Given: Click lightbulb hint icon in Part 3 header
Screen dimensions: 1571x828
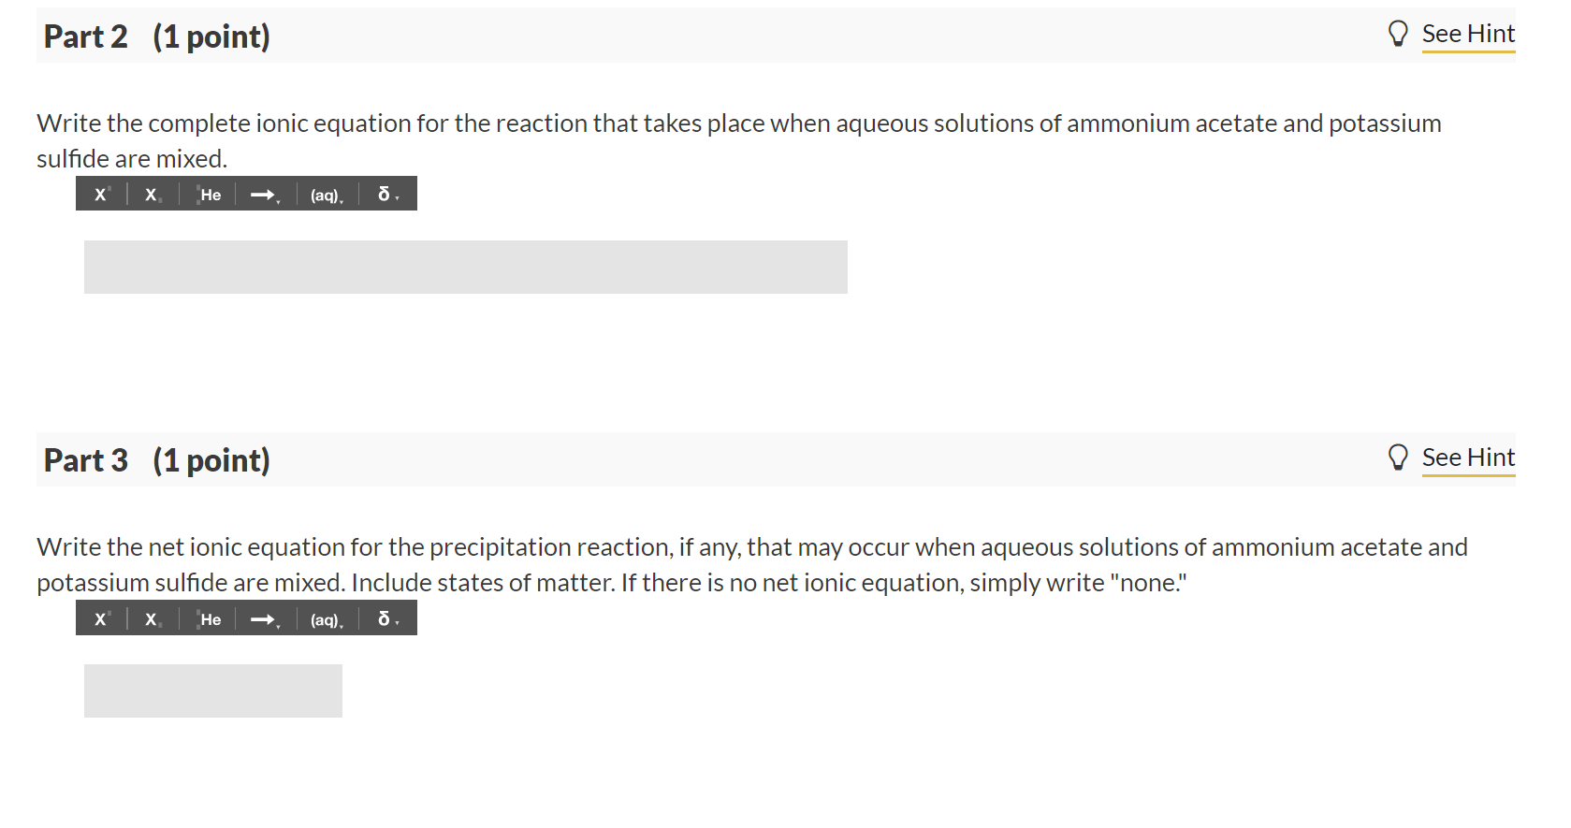Looking at the screenshot, I should 1398,458.
